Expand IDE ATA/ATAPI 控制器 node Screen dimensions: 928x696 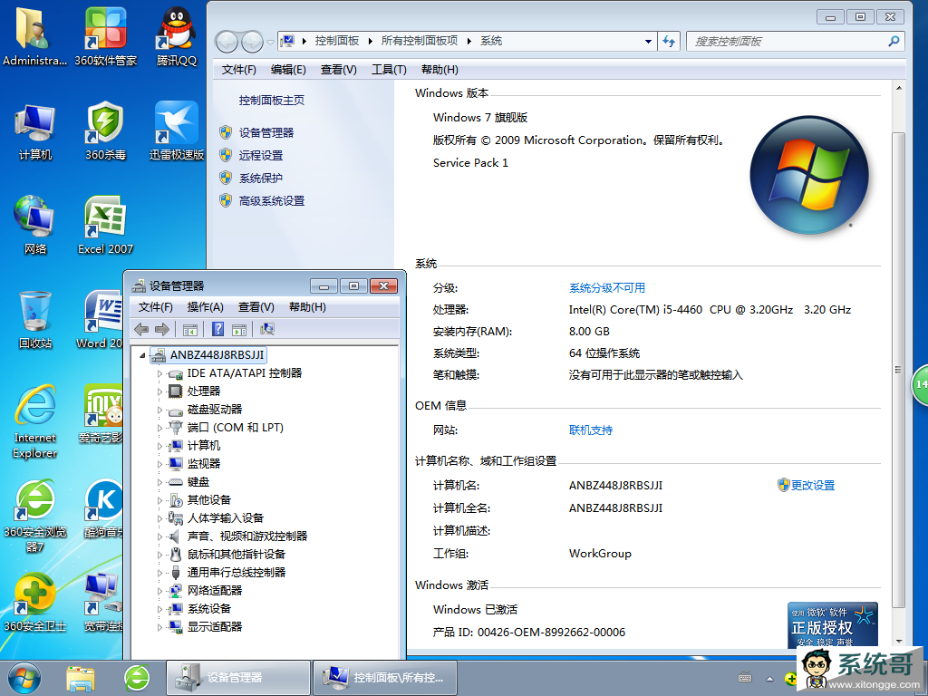click(159, 374)
